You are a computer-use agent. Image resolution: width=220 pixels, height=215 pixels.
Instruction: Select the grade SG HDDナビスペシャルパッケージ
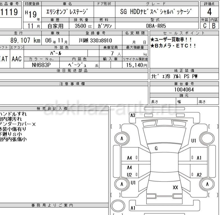click(x=156, y=12)
